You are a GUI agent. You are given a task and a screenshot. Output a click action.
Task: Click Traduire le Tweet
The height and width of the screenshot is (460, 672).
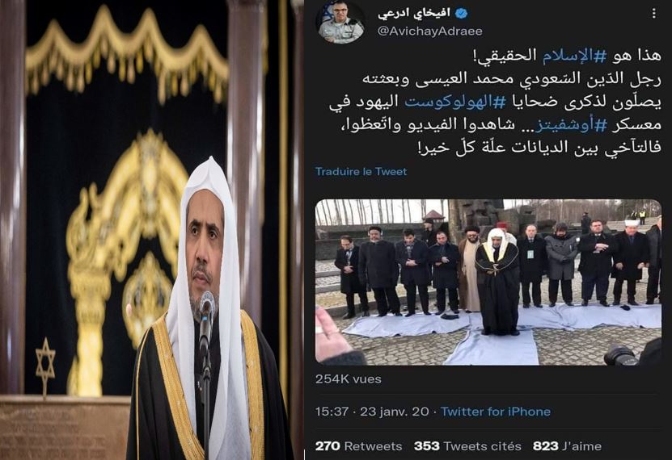(361, 171)
